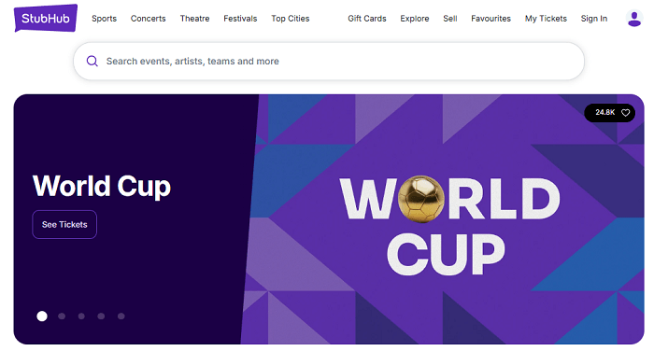
Task: Click the StubHub logo
Action: 46,18
